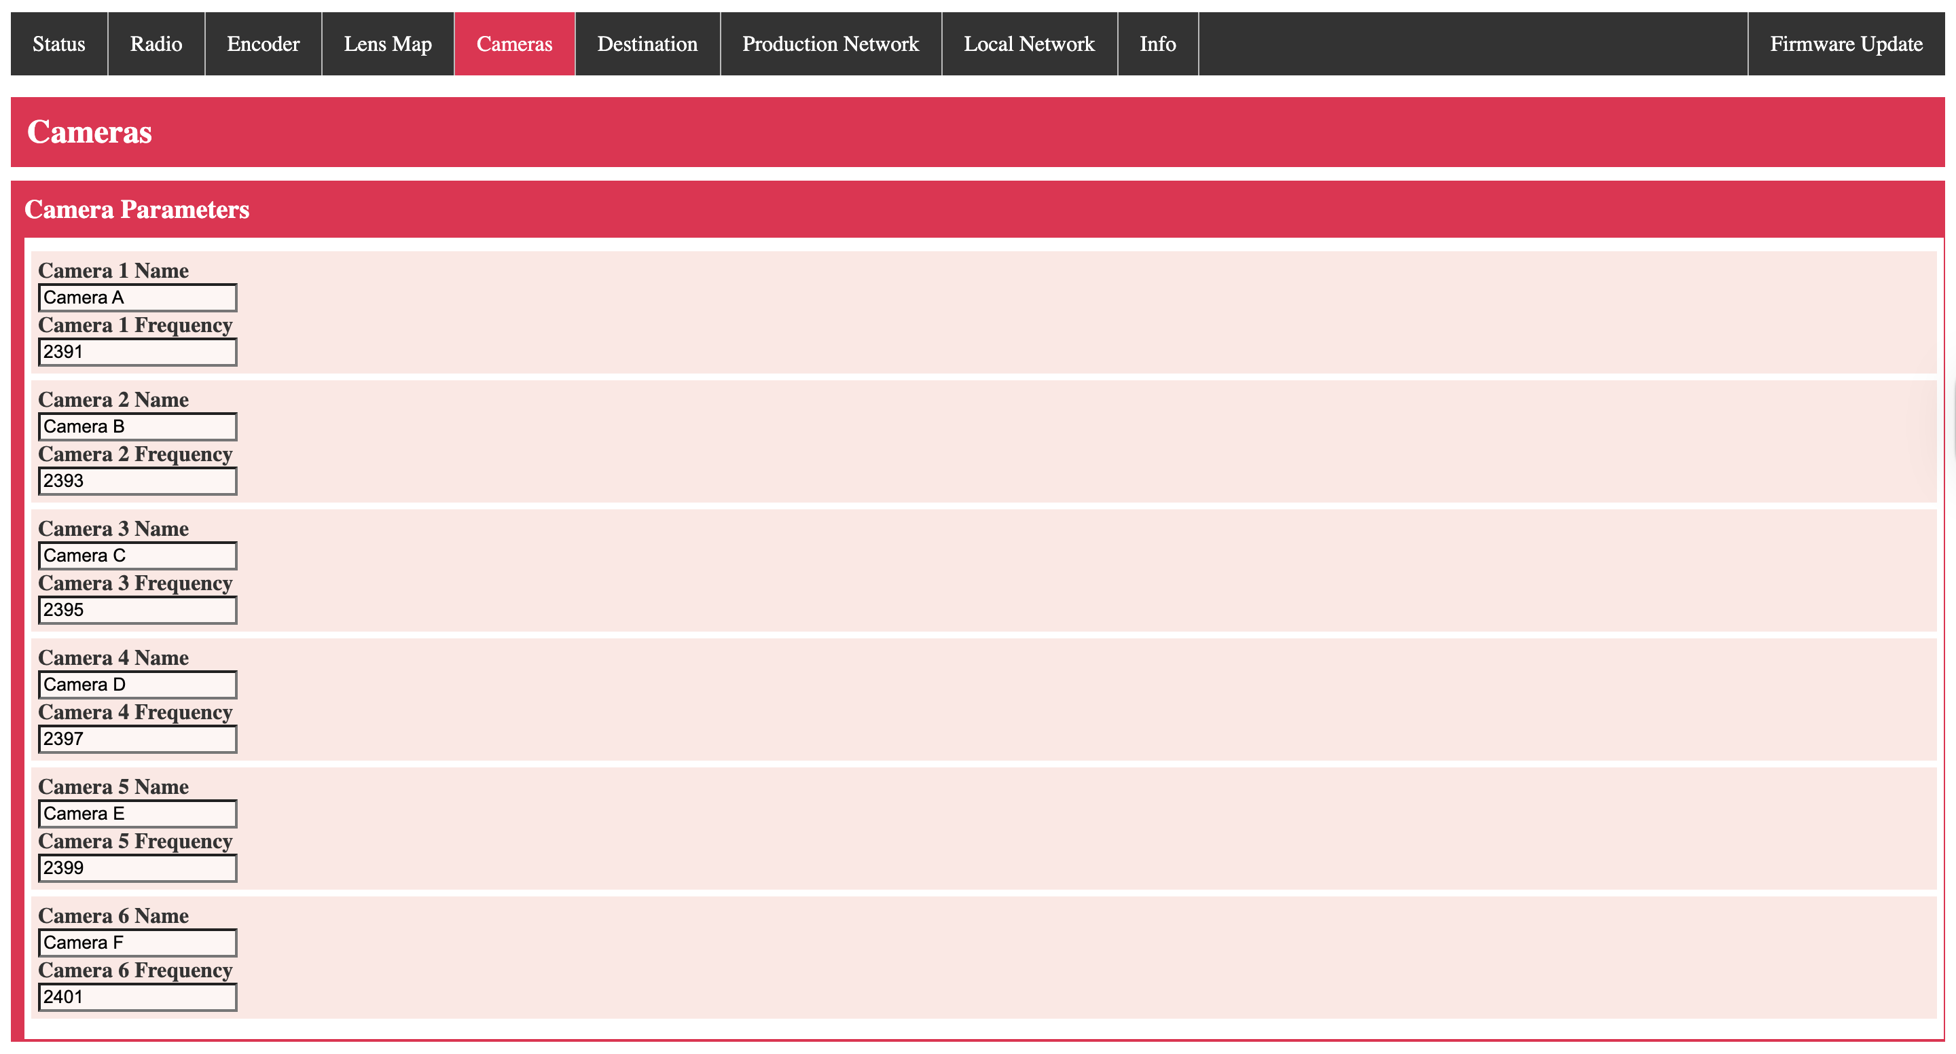Viewport: 1956px width, 1054px height.
Task: Select the Destination tab
Action: 647,44
